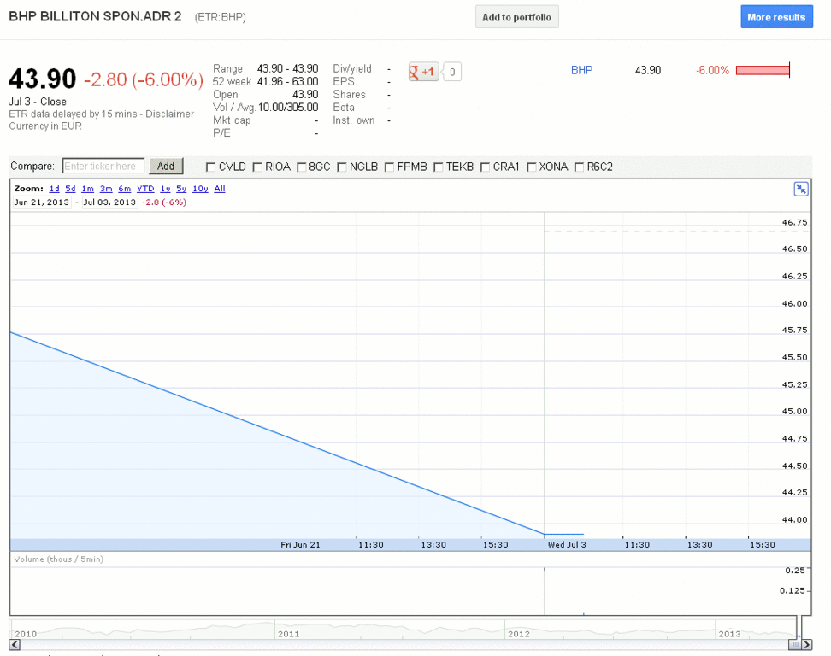The height and width of the screenshot is (656, 831).
Task: Click the '-2.8 (-6%)' range change text
Action: [x=164, y=202]
